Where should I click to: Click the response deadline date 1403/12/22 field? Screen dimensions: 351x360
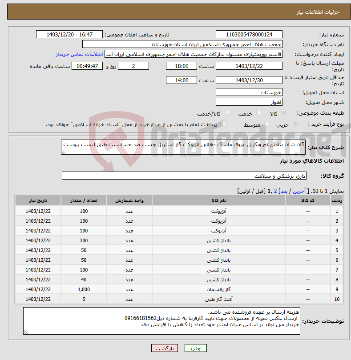pyautogui.click(x=249, y=66)
